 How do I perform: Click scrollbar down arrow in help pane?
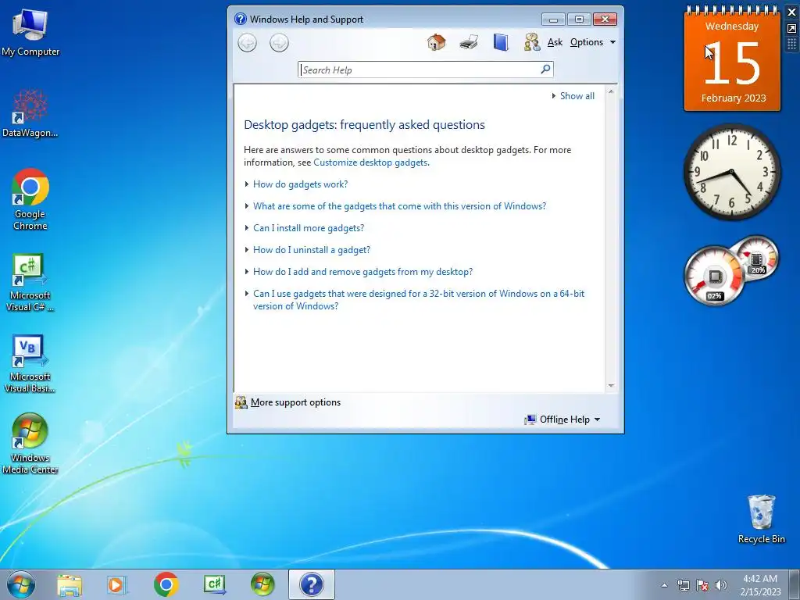pos(611,386)
